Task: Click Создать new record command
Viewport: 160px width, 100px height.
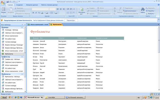Action: [91, 8]
